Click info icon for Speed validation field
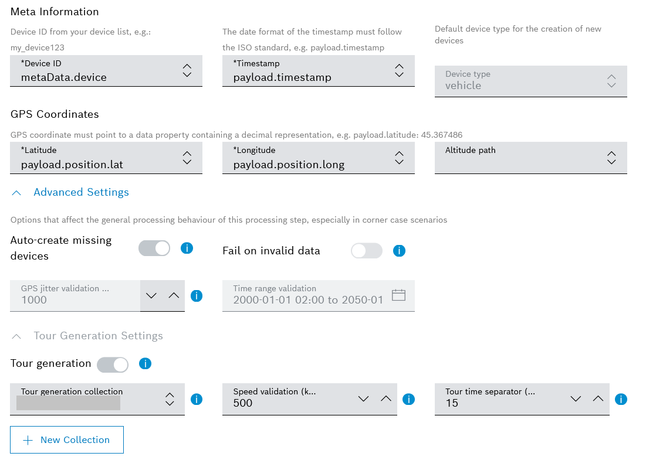The height and width of the screenshot is (460, 646). tap(409, 399)
